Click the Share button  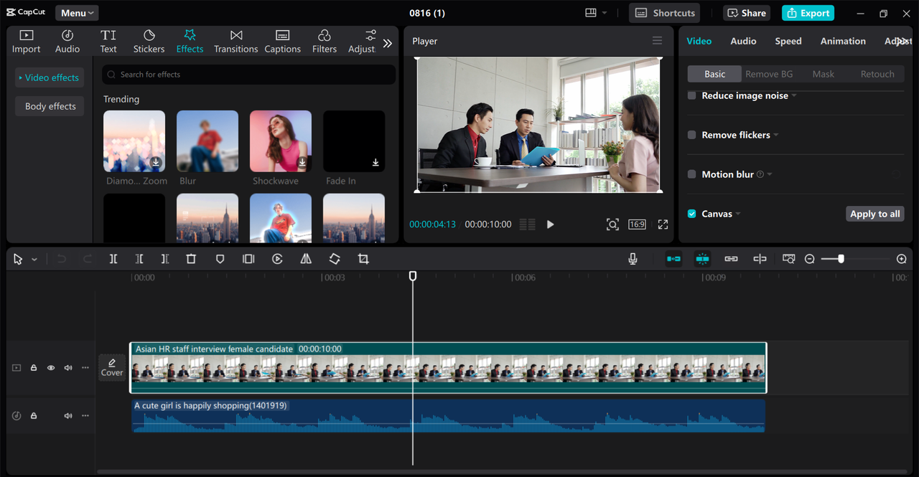tap(747, 13)
